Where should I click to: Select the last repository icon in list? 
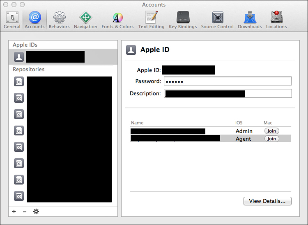19,196
